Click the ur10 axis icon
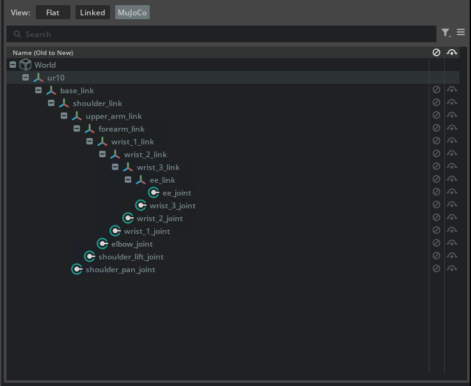 38,77
